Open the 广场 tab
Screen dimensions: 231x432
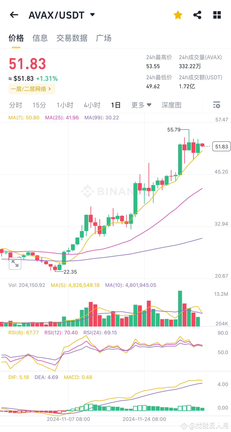104,38
